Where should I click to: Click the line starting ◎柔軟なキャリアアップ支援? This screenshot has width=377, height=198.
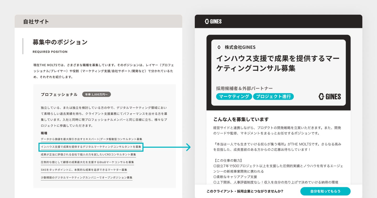[x=235, y=177]
